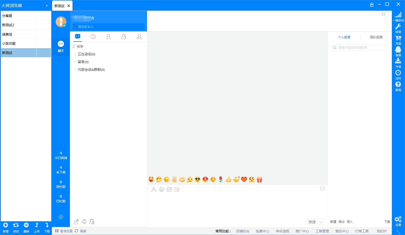405x235 pixels.
Task: Click the 刷新 refresh button
Action: coord(80,231)
